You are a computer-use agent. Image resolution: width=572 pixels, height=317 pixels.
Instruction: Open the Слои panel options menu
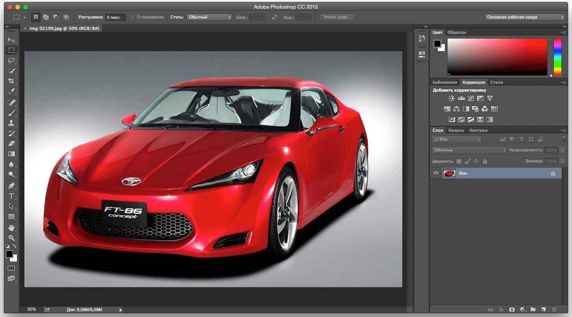(x=563, y=130)
